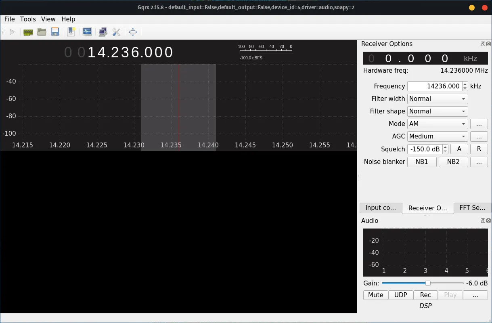Toggle audio recording with Rec
The image size is (492, 323).
(425, 295)
